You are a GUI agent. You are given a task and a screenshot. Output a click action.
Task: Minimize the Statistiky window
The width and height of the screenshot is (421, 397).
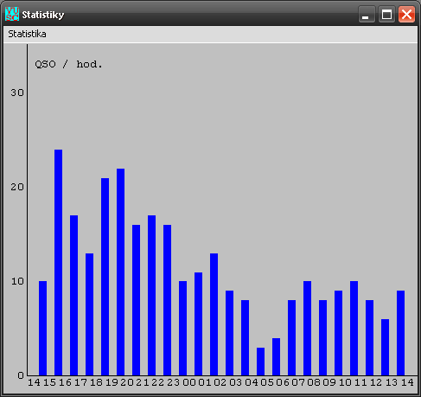click(367, 14)
